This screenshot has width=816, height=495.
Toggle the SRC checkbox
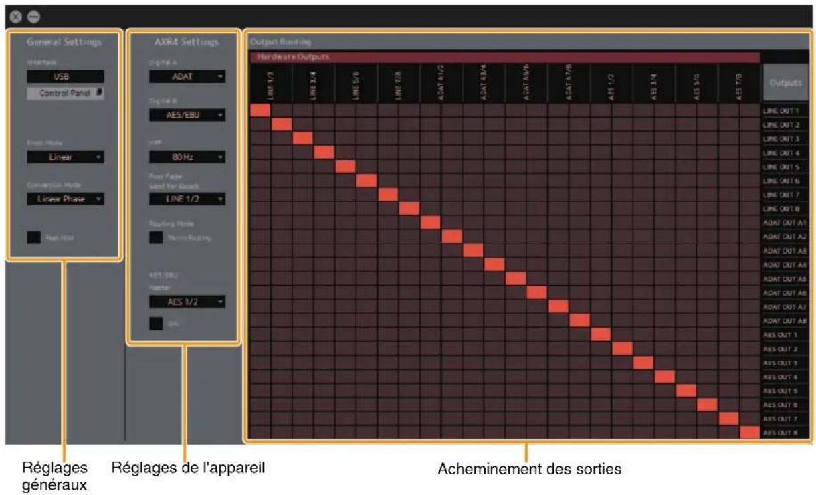[x=156, y=323]
